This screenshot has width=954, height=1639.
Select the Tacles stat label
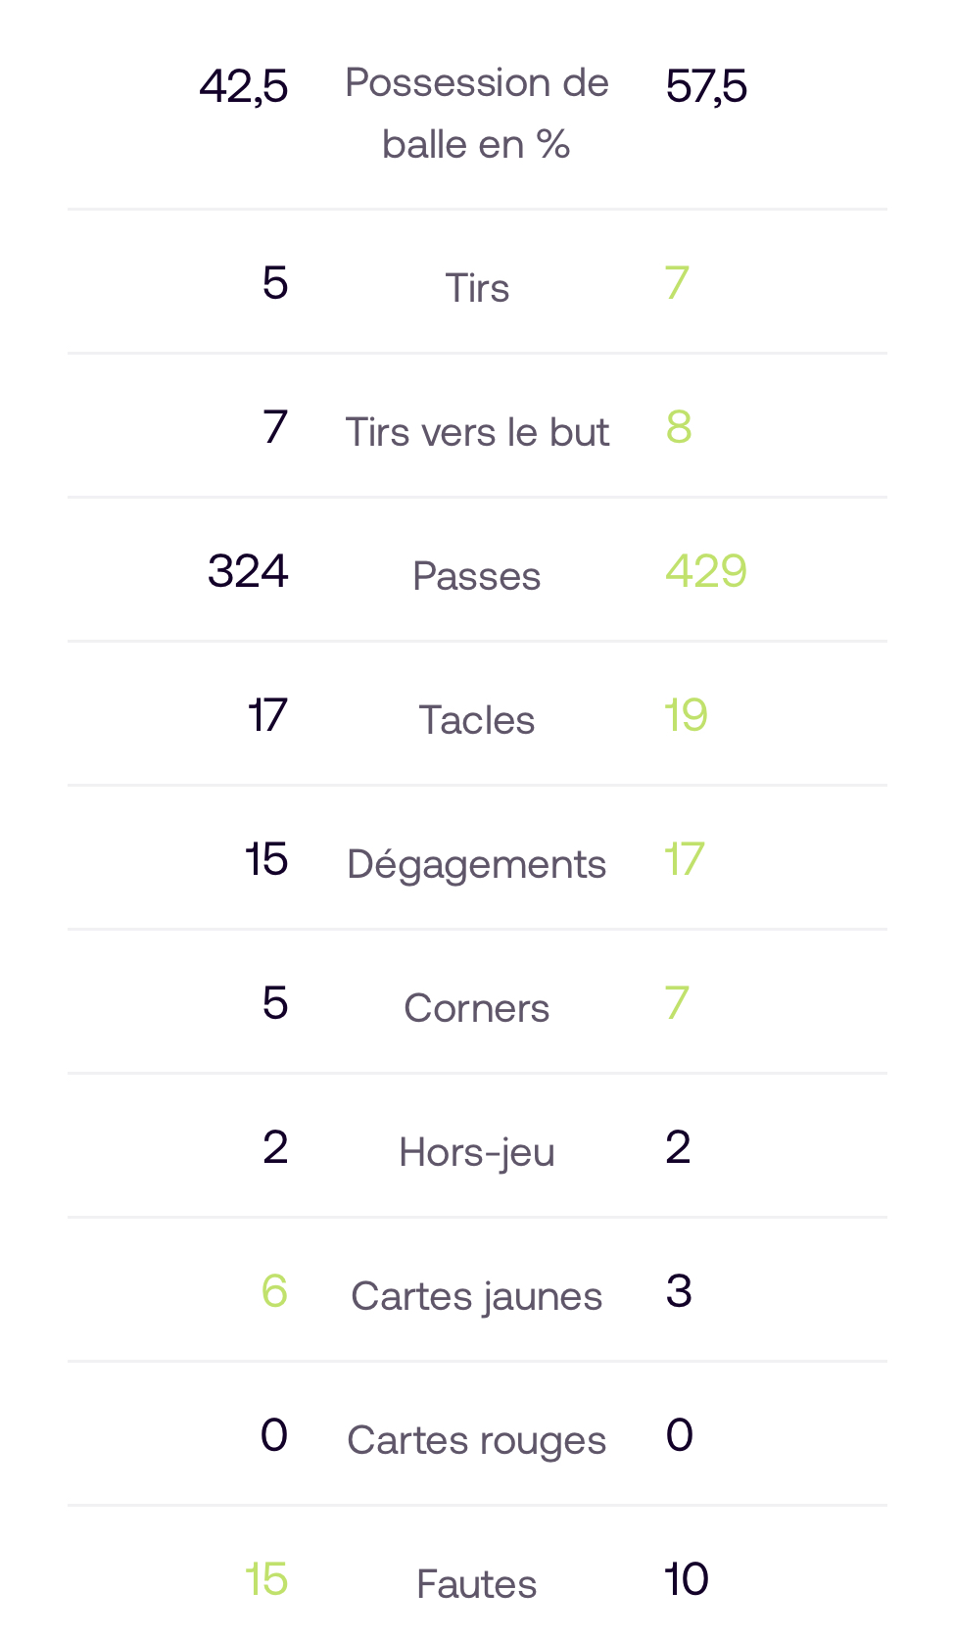[x=477, y=720]
